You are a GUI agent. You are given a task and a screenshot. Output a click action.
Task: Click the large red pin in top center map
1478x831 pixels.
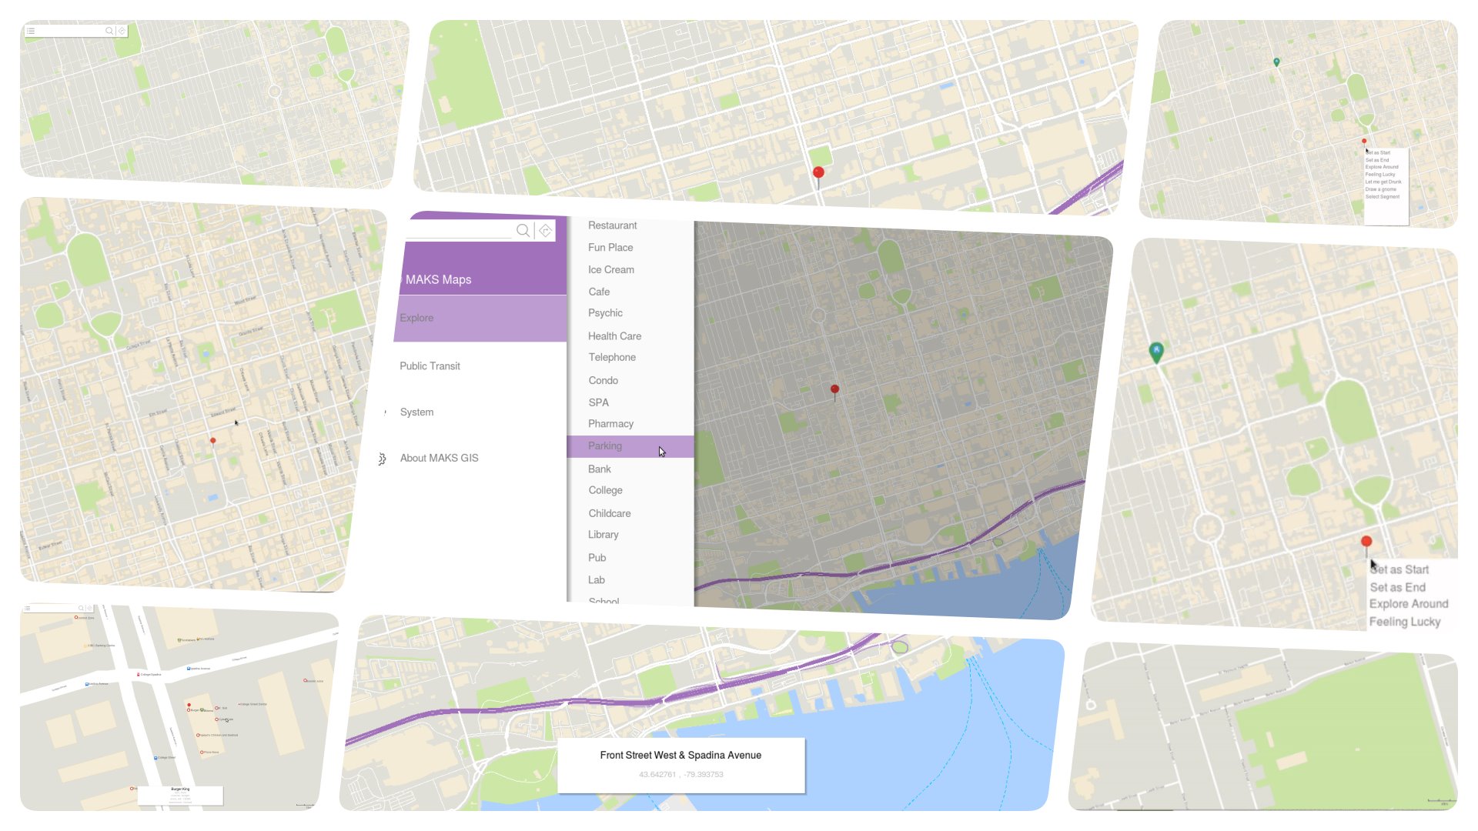[x=818, y=173]
